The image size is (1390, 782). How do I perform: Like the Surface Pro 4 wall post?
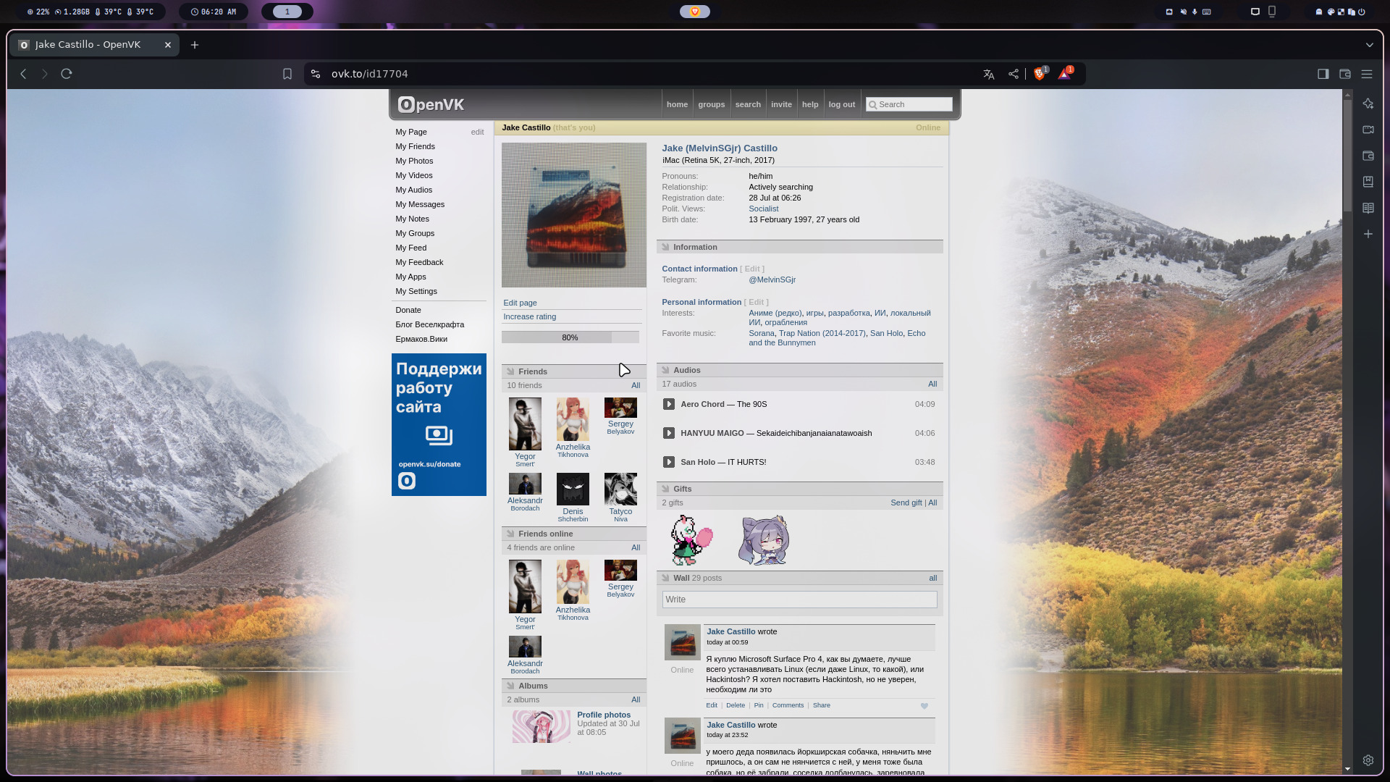pos(924,706)
